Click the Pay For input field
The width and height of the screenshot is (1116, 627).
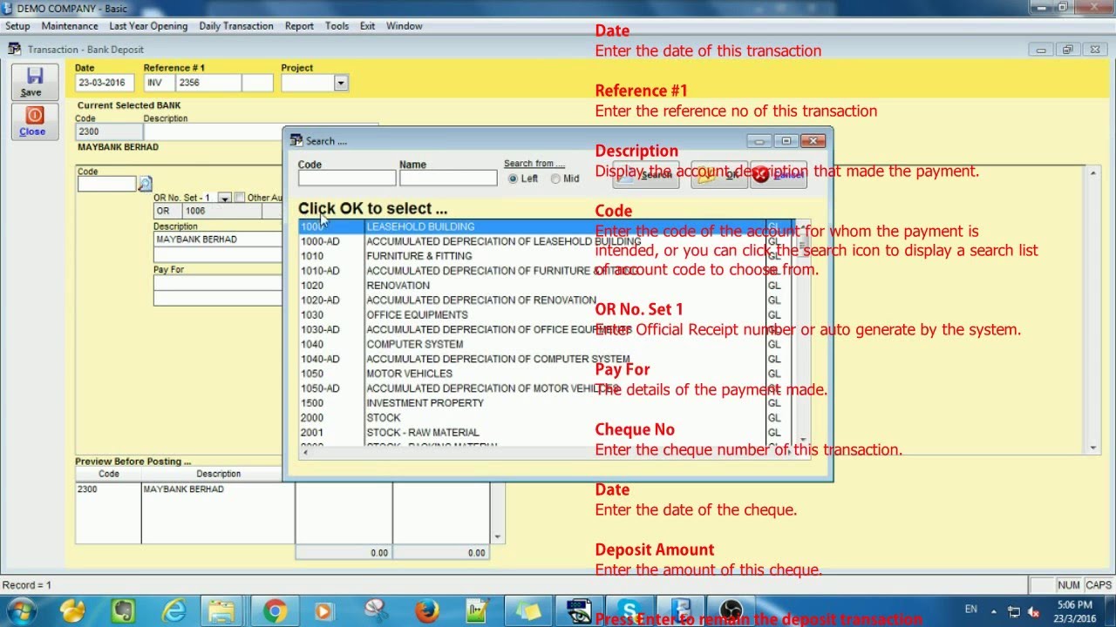click(218, 283)
